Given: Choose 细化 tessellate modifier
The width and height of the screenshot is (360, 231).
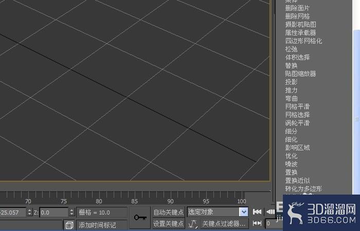Looking at the screenshot, I should click(x=291, y=140).
